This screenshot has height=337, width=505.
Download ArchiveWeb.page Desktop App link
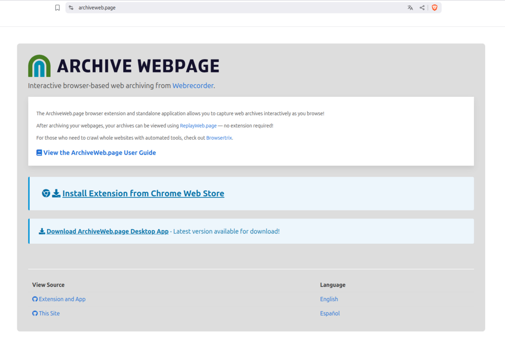[107, 231]
